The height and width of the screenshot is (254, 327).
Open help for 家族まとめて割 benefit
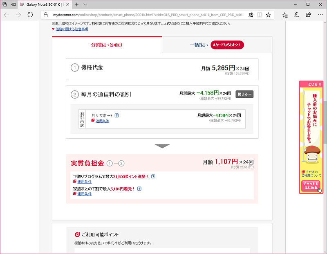click(x=139, y=189)
